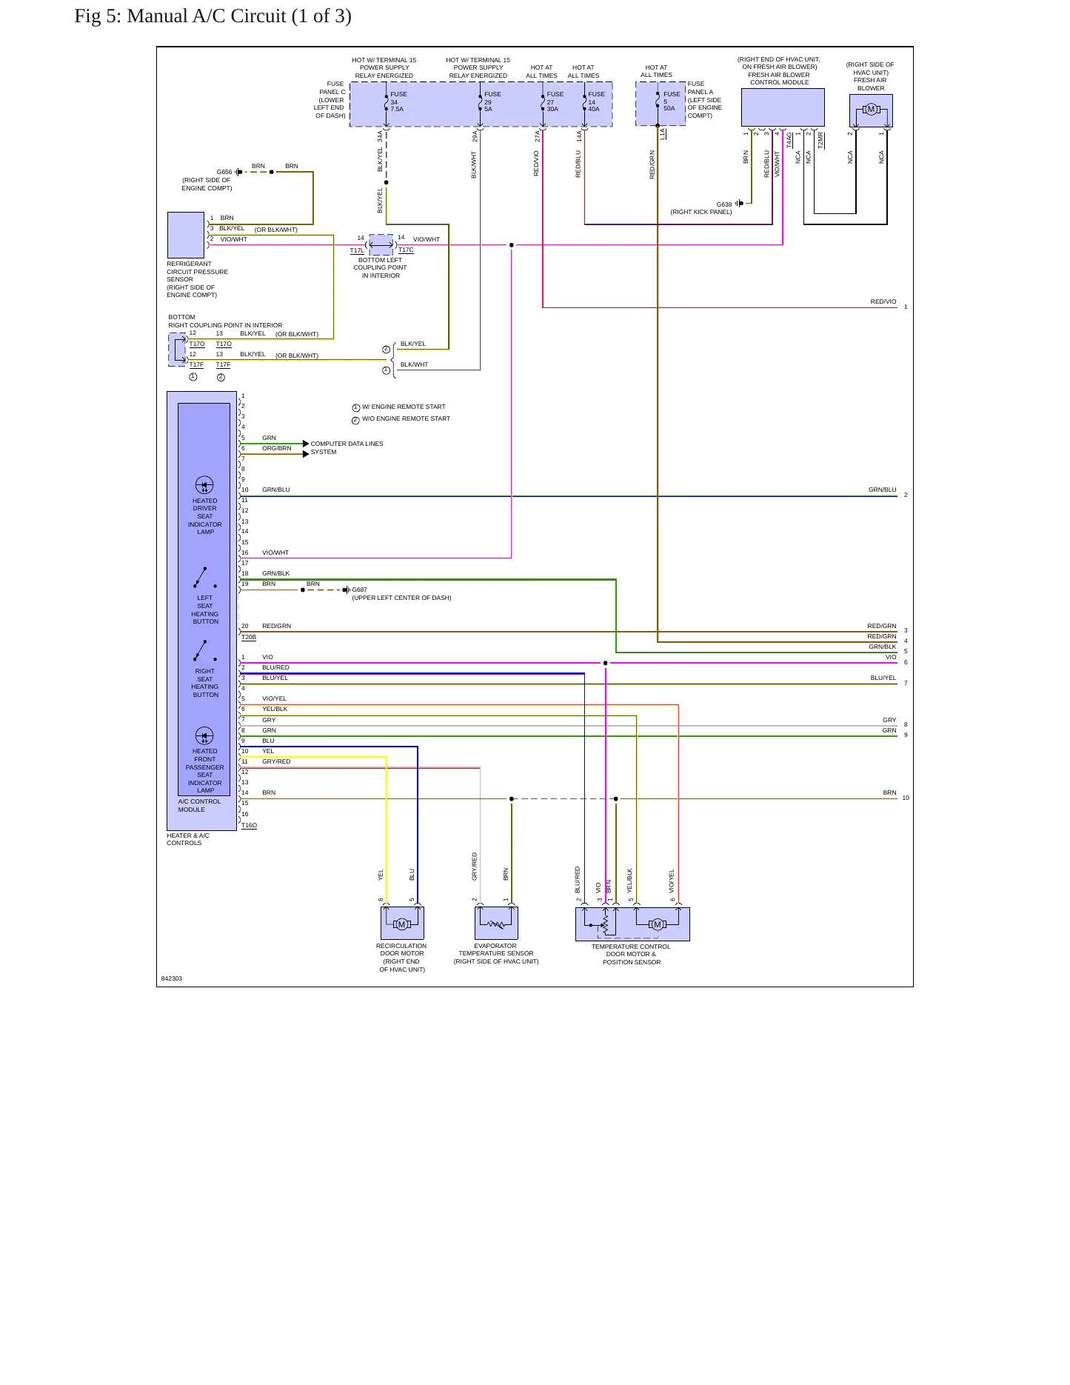Select the G687 upper left center of dash text
Screen dimensions: 1070x1385
pyautogui.click(x=401, y=598)
